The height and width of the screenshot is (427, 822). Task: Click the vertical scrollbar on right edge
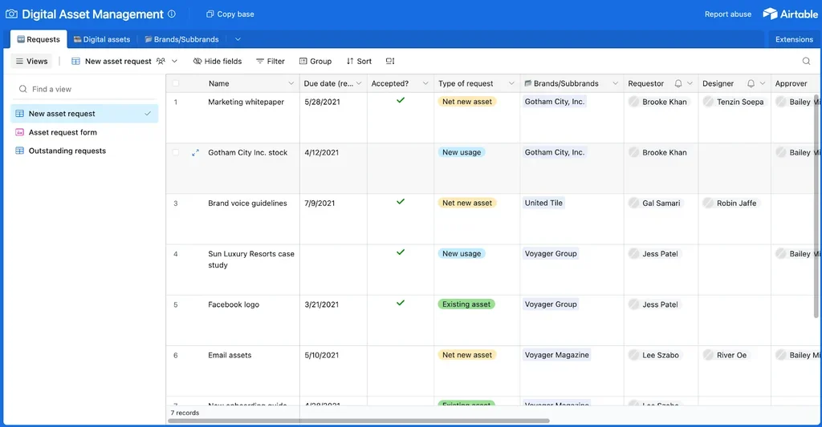816,207
